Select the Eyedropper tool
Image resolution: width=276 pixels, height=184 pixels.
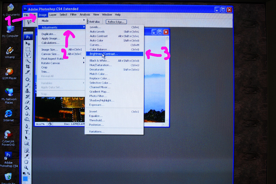point(26,156)
